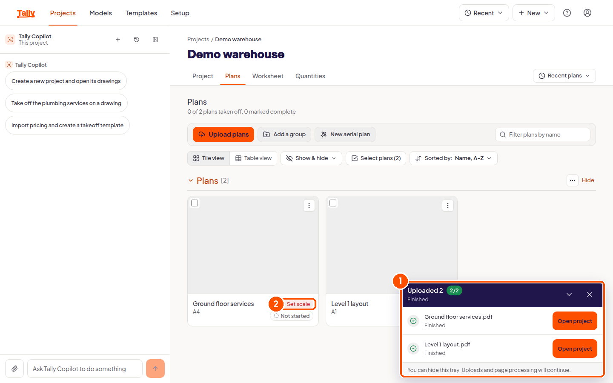
Task: Minimize the upload tray with chevron
Action: [x=569, y=294]
